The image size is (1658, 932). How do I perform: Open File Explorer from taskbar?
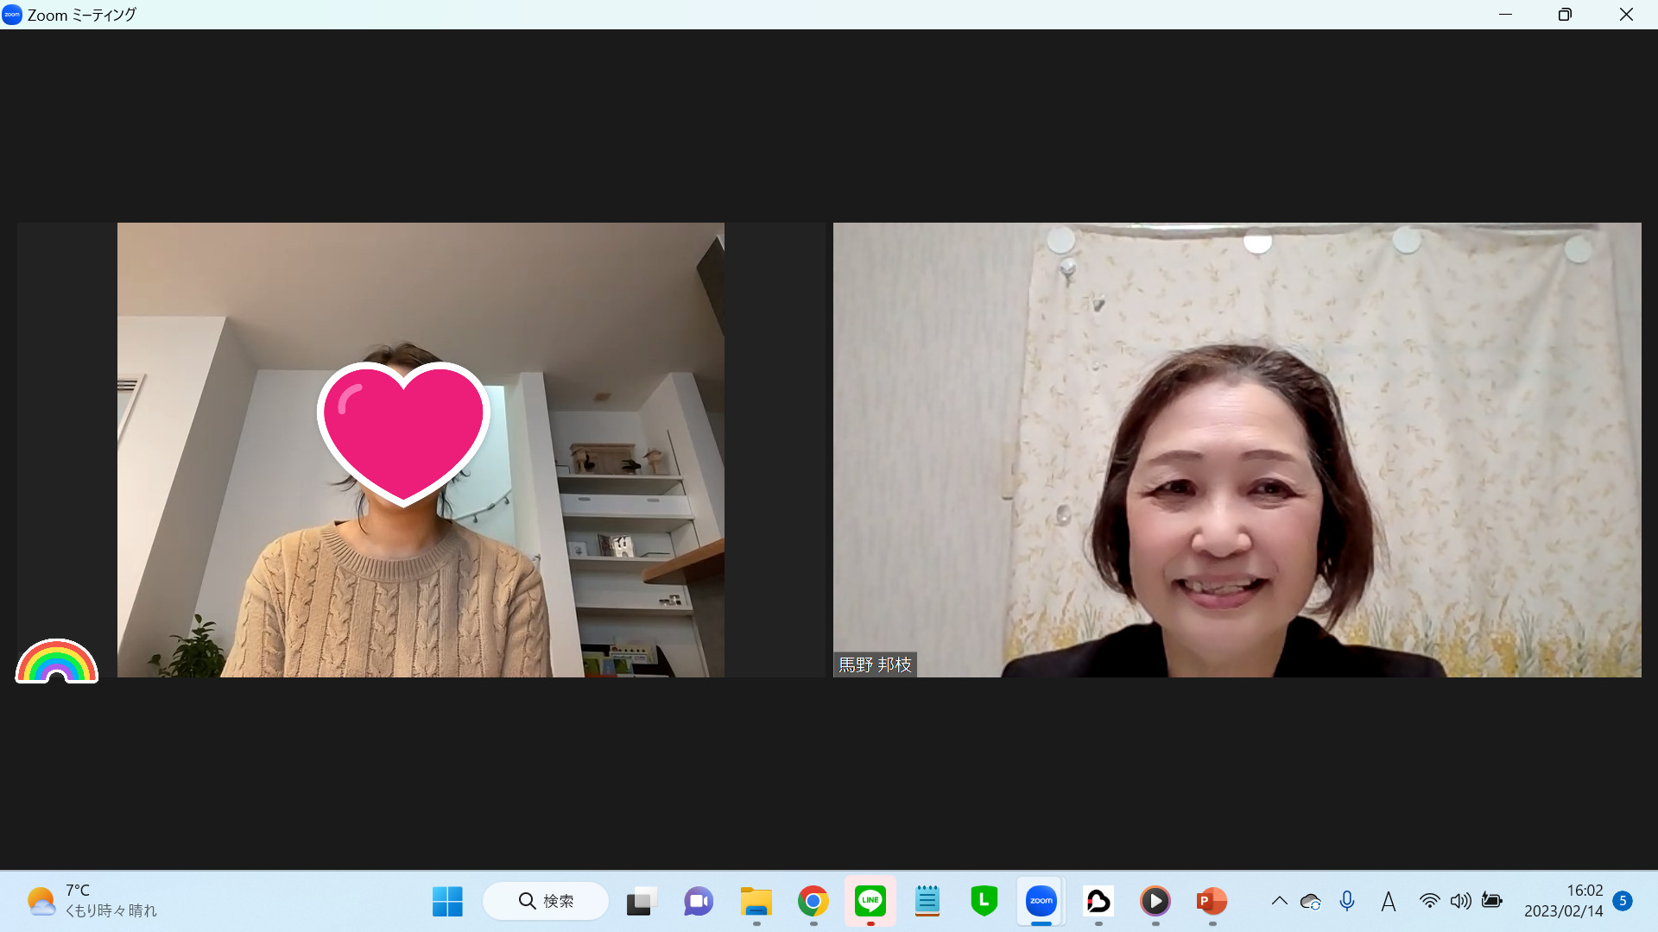tap(756, 901)
